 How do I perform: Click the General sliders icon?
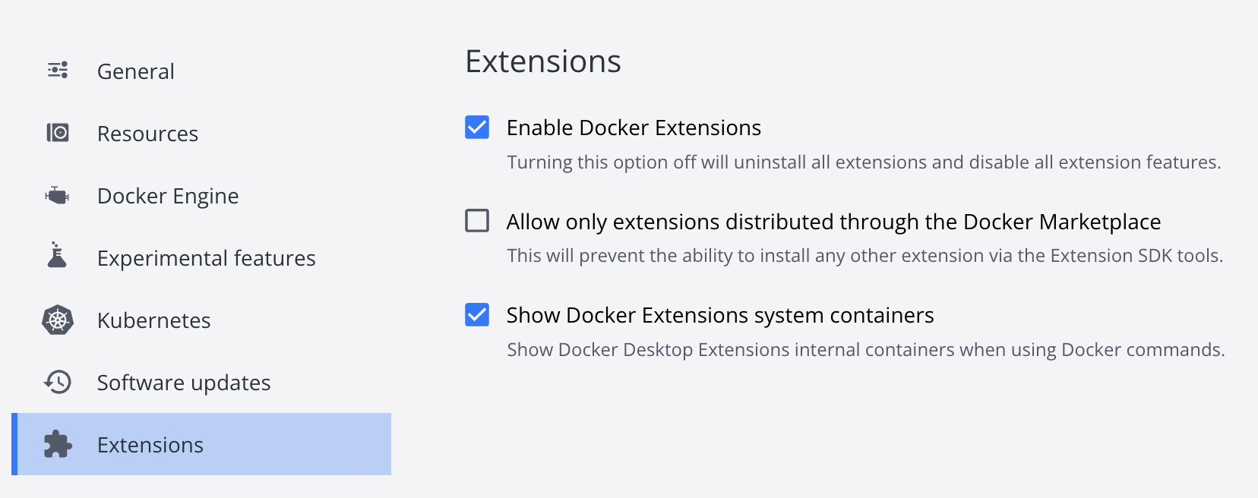point(58,71)
